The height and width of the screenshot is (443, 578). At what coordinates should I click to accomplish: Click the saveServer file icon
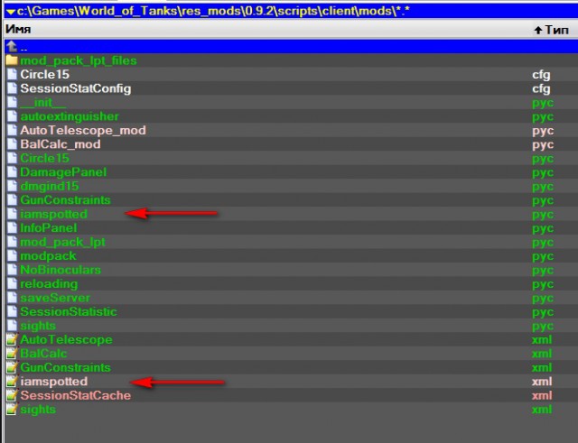tap(12, 298)
